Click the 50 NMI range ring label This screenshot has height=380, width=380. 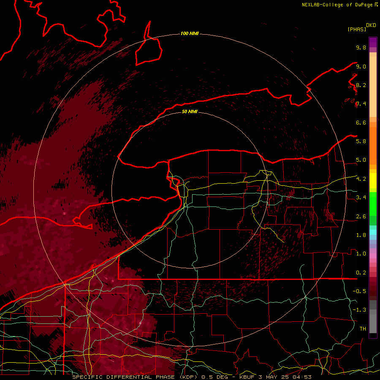[x=190, y=111]
